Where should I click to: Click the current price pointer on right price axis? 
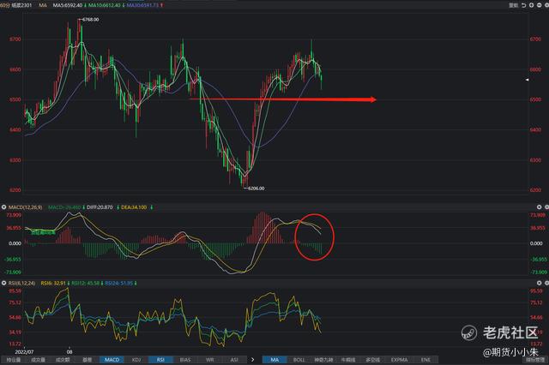tap(528, 80)
